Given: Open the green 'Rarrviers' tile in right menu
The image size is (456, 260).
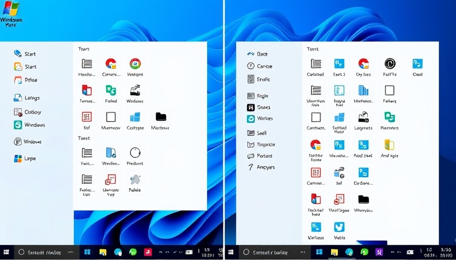Looking at the screenshot, I should tap(390, 121).
